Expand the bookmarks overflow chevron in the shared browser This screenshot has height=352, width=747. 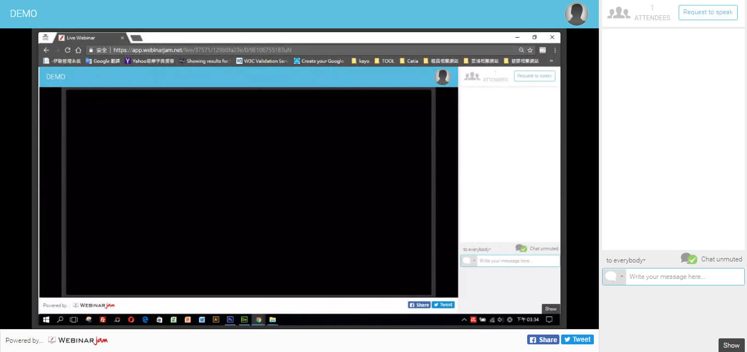(x=551, y=61)
